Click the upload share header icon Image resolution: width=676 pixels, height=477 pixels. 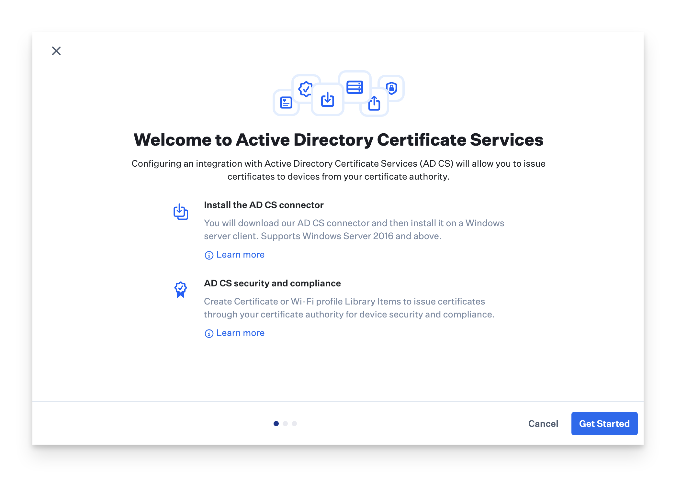[x=374, y=103]
